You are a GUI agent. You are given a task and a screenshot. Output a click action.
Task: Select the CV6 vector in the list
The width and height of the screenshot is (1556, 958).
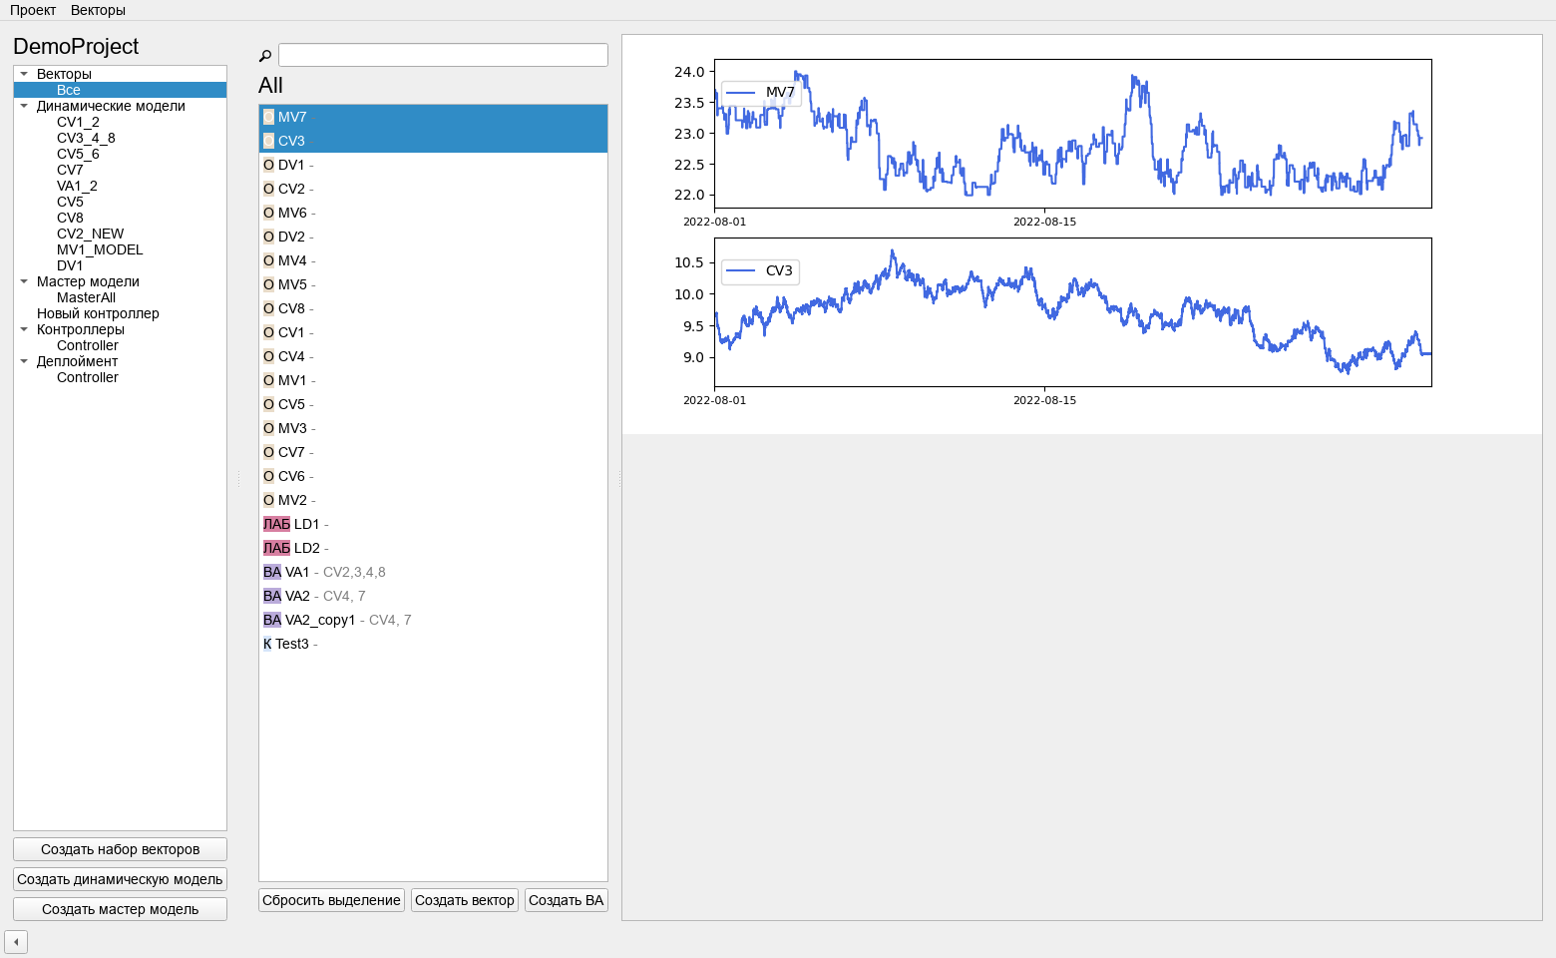(x=433, y=476)
